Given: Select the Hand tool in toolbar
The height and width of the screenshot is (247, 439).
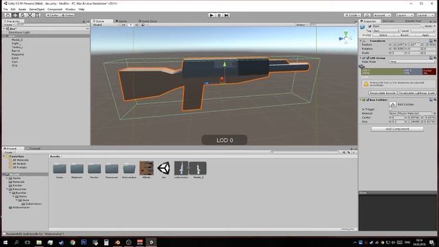Looking at the screenshot, I should point(8,15).
